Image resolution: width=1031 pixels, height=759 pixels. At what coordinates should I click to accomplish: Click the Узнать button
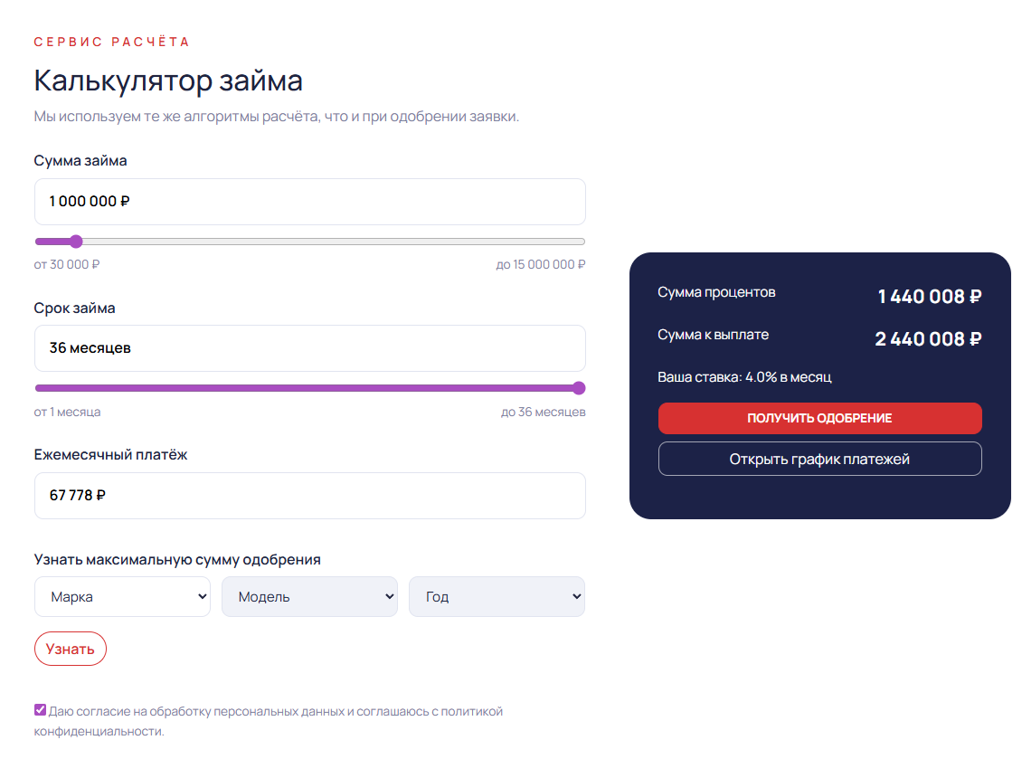(x=70, y=649)
